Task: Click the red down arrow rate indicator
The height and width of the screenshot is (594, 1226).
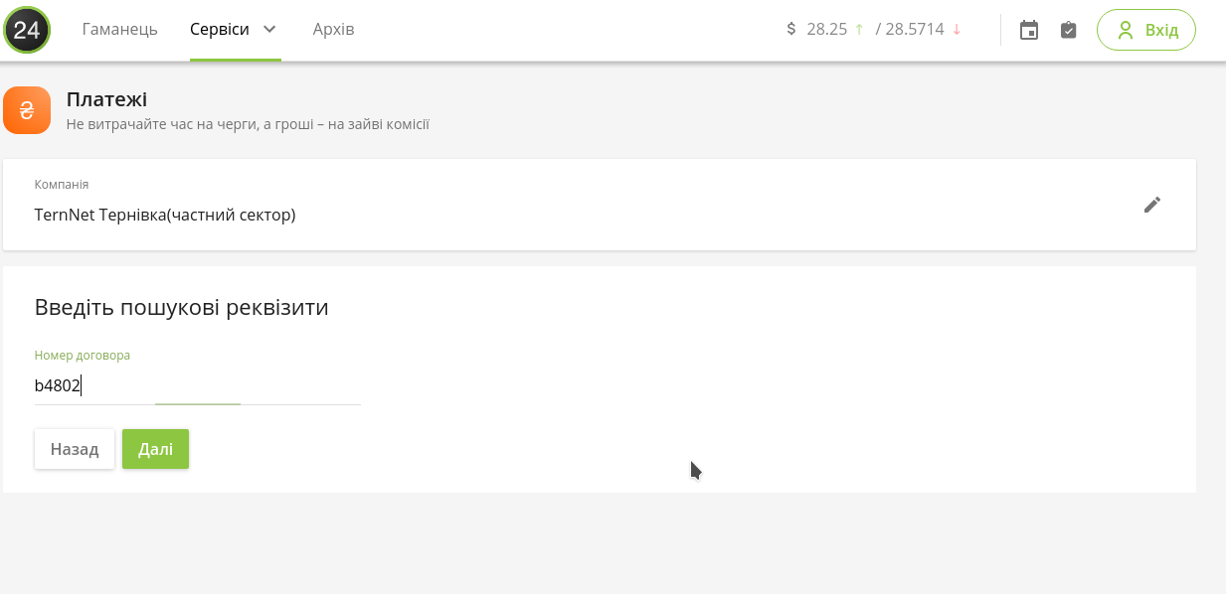Action: 957,30
